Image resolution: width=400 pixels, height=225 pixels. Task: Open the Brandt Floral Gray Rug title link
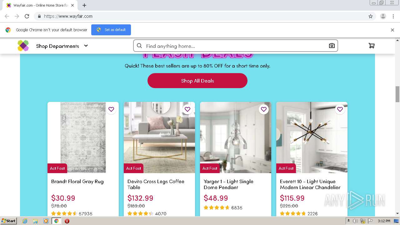coord(77,182)
